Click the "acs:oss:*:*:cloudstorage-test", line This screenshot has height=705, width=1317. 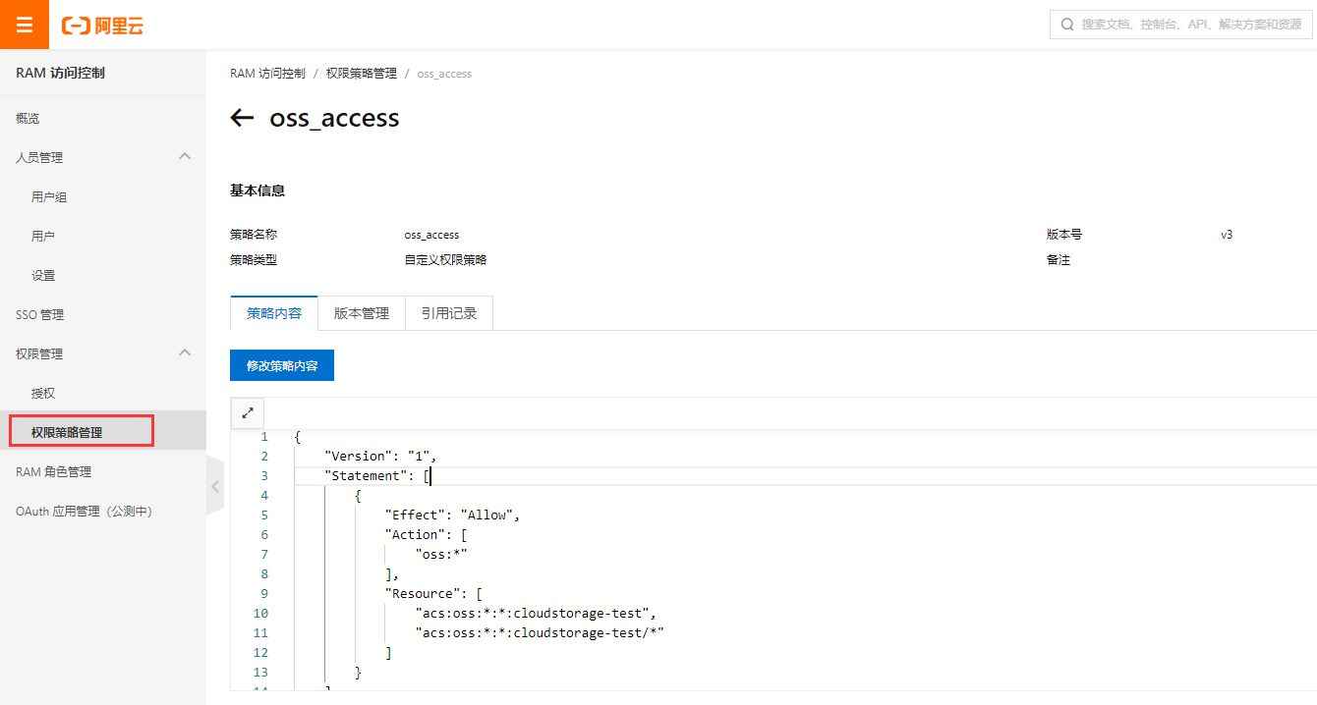coord(536,613)
